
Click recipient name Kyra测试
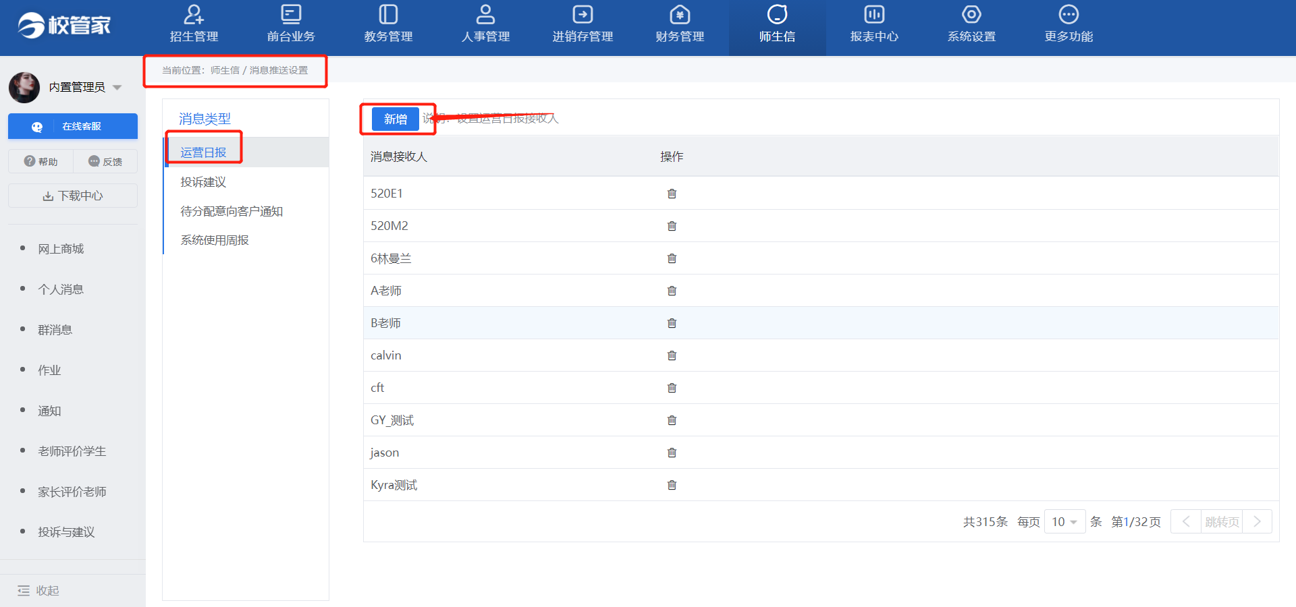pyautogui.click(x=394, y=485)
